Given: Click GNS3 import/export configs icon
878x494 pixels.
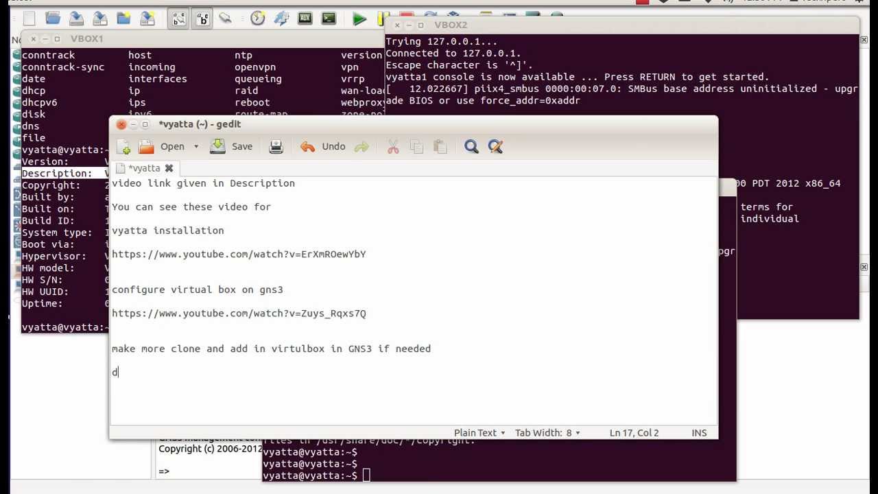Looking at the screenshot, I should (281, 19).
